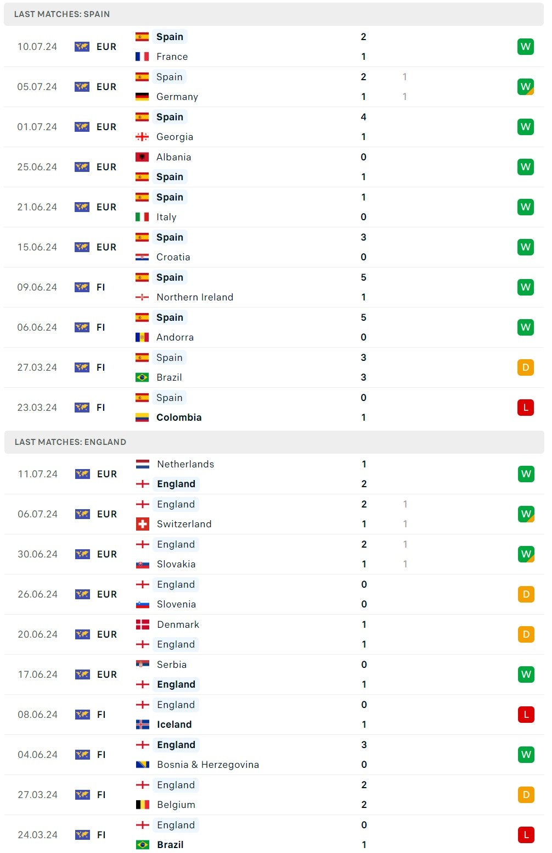
Task: Click the Switzerland flag icon
Action: click(x=143, y=524)
